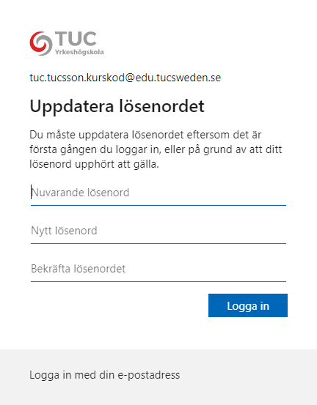Click the blue underline of the active field

click(158, 205)
